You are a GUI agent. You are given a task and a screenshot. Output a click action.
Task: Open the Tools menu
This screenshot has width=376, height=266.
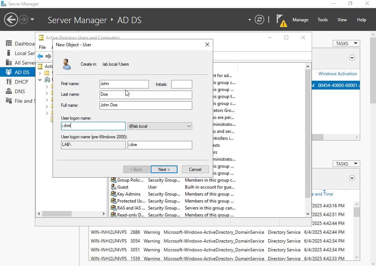(x=322, y=20)
